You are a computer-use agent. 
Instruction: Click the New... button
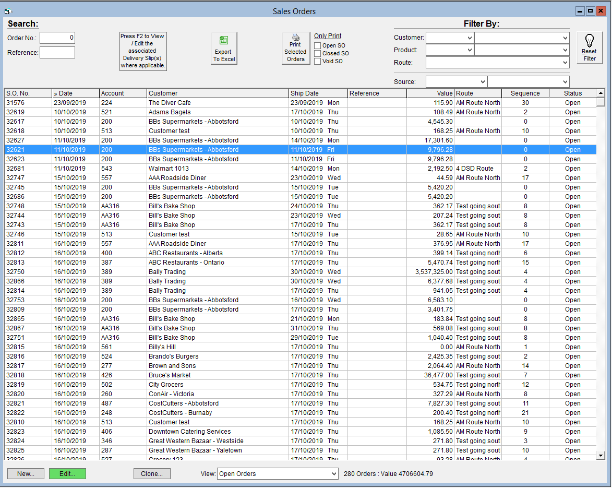(26, 474)
